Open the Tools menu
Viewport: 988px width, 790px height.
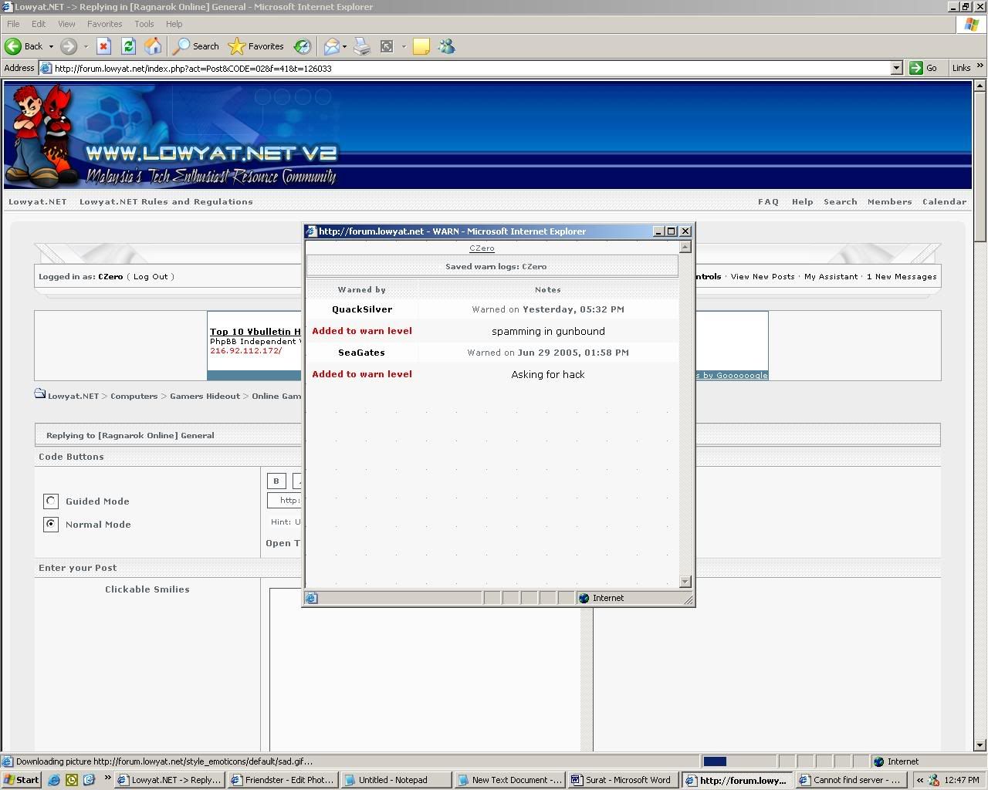144,24
